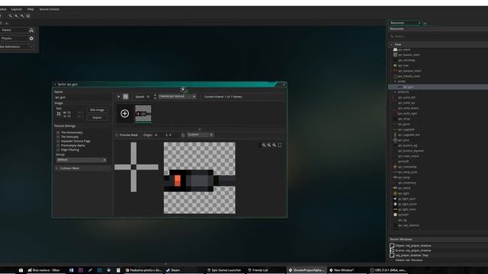Click the add tab plus button

(x=425, y=24)
